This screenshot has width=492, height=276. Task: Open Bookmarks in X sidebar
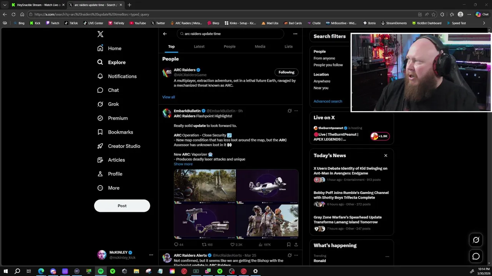pyautogui.click(x=115, y=132)
